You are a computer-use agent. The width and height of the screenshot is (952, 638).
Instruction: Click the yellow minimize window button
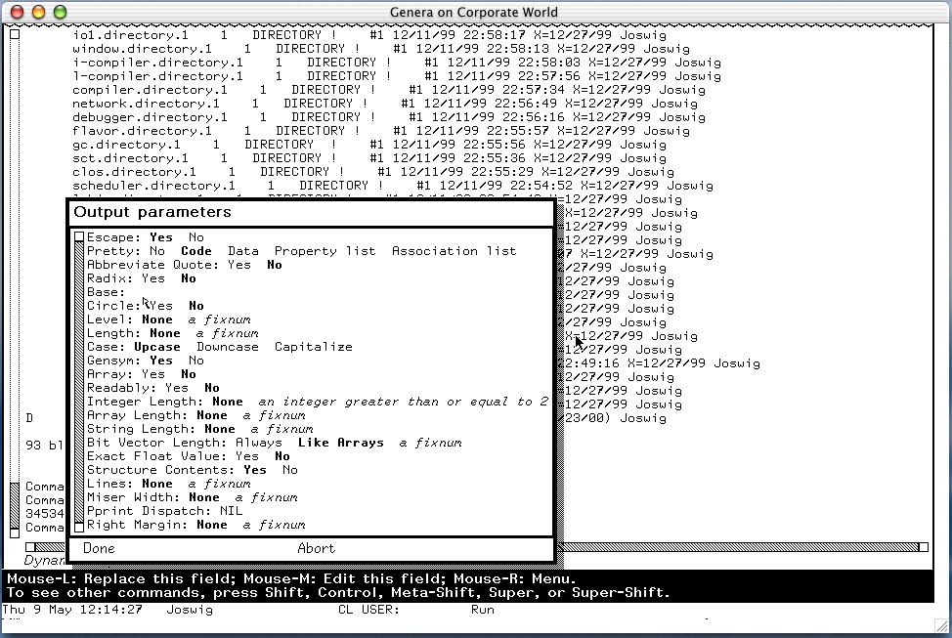(39, 13)
